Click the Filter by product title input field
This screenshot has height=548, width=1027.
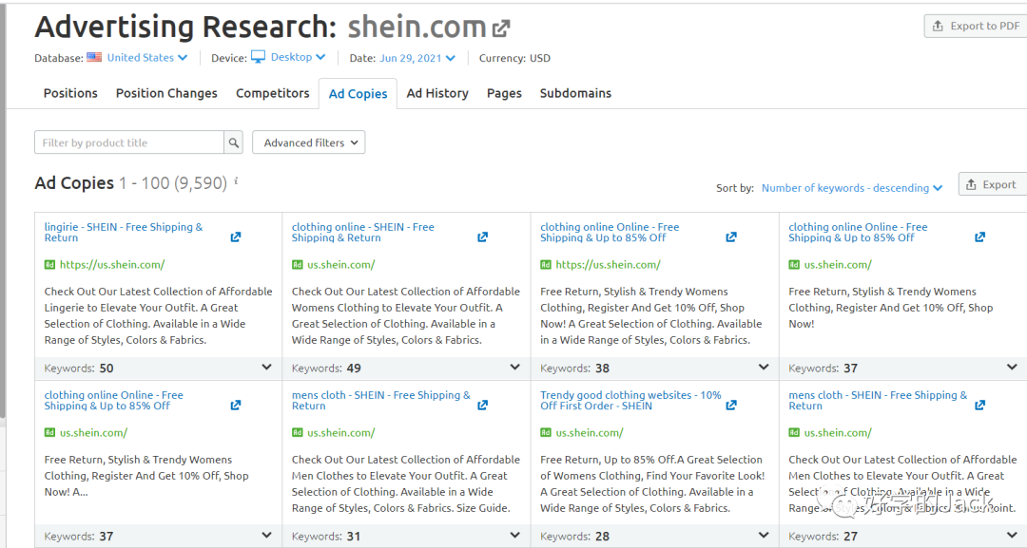[x=129, y=142]
